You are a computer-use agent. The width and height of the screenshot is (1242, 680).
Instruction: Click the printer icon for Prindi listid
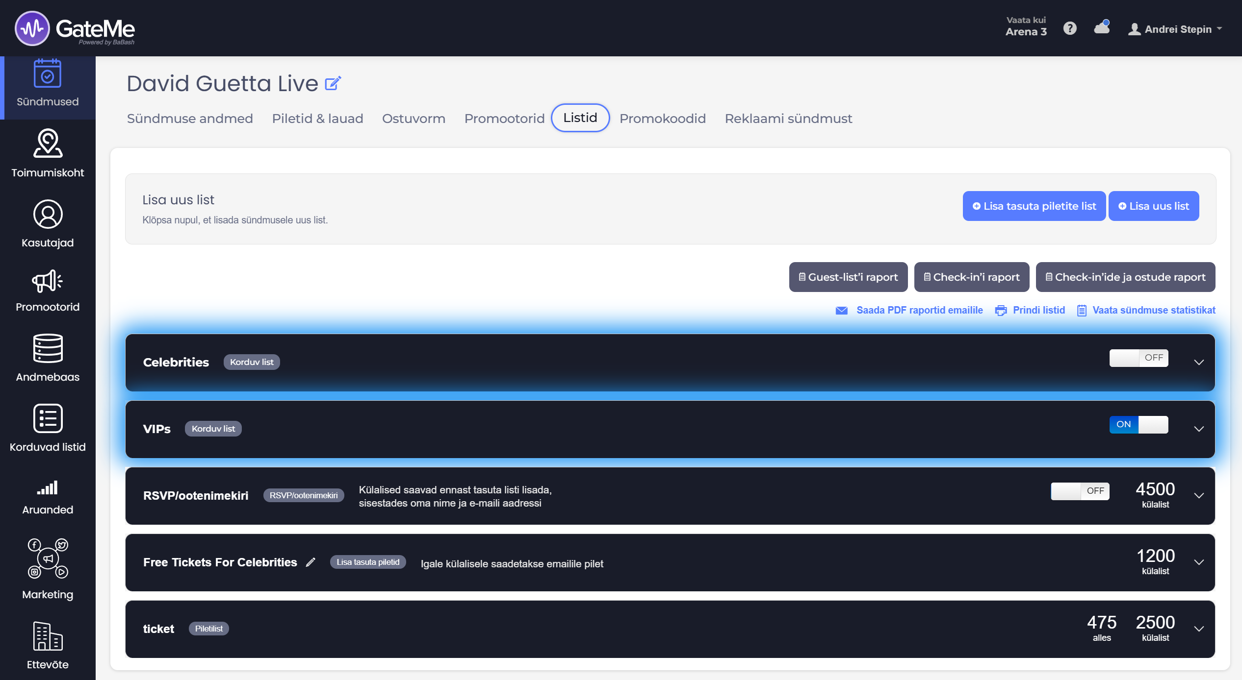(x=1001, y=311)
